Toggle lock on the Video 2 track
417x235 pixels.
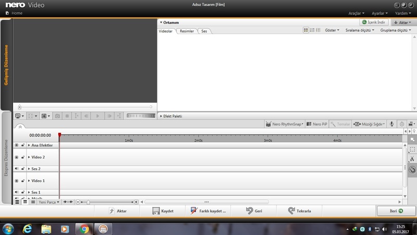(23, 157)
